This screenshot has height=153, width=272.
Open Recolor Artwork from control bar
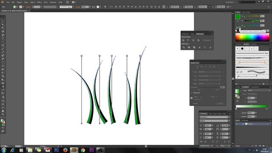coord(105,7)
